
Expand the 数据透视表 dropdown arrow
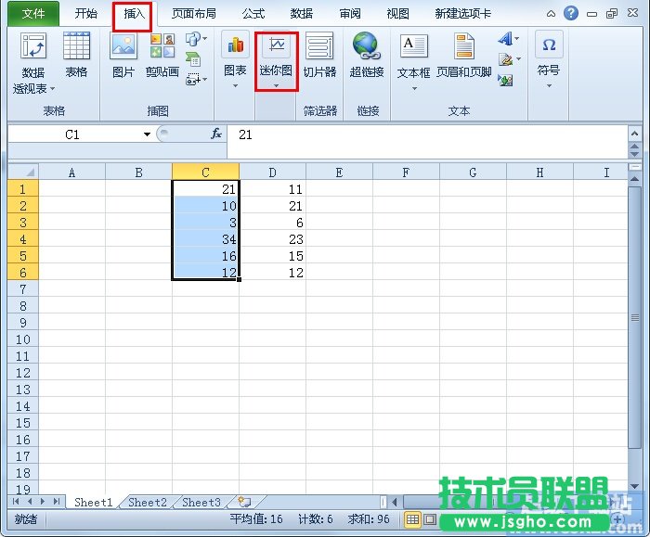[x=52, y=89]
